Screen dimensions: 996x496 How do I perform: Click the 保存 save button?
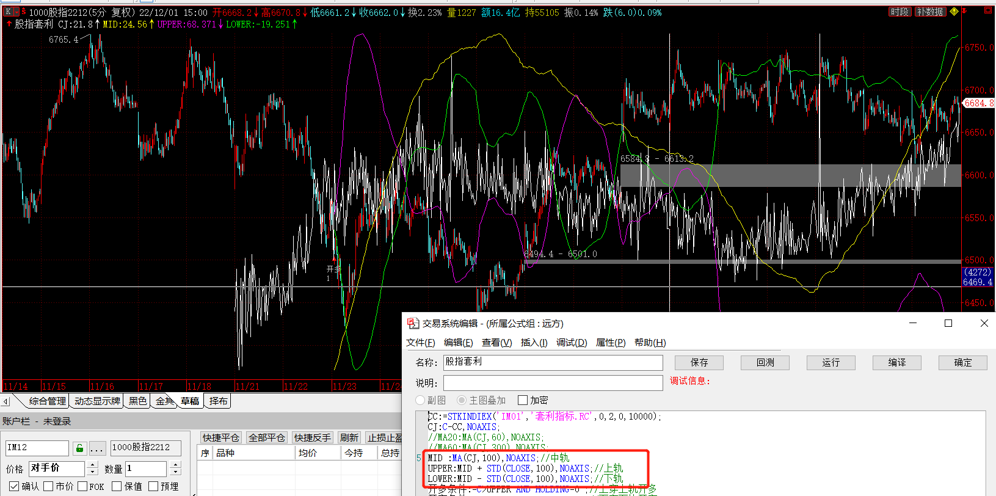coord(699,363)
